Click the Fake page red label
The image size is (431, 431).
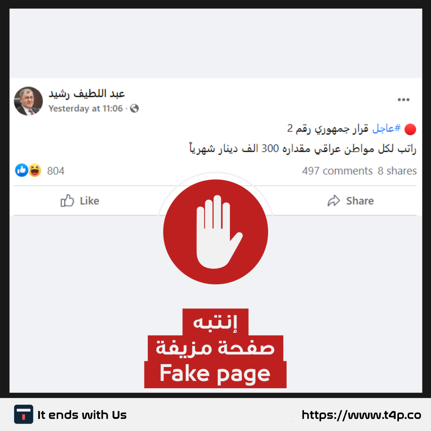pos(215,374)
